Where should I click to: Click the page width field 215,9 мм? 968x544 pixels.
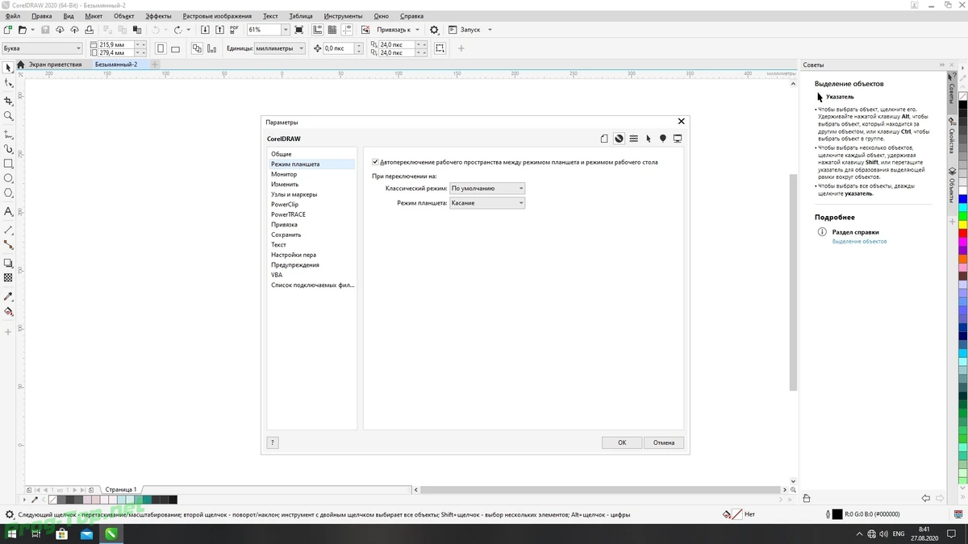tap(115, 44)
